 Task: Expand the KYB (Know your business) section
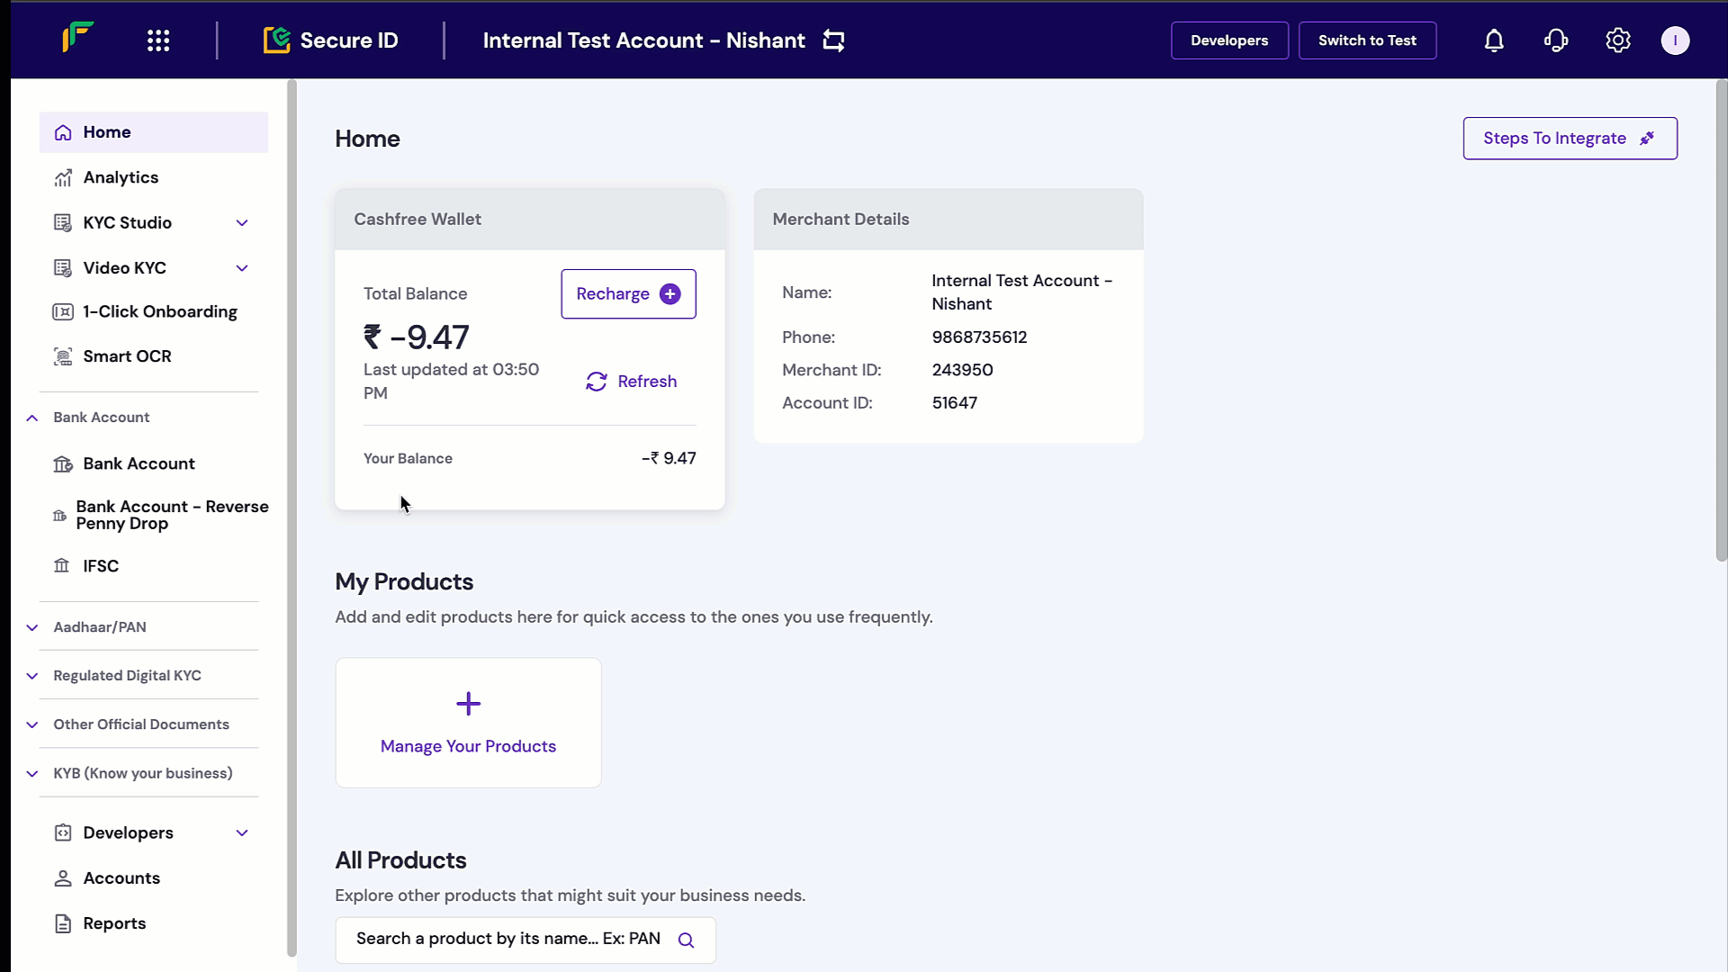tap(32, 774)
